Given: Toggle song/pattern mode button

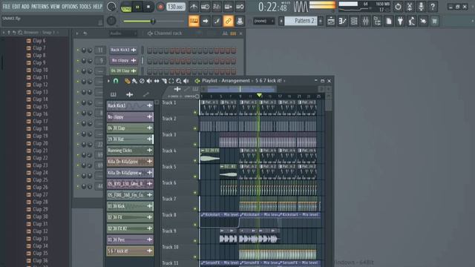Looking at the screenshot, I should click(x=126, y=7).
